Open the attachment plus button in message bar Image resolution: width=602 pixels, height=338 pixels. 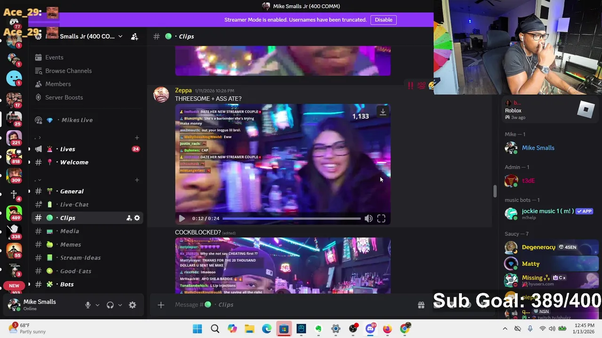[161, 305]
